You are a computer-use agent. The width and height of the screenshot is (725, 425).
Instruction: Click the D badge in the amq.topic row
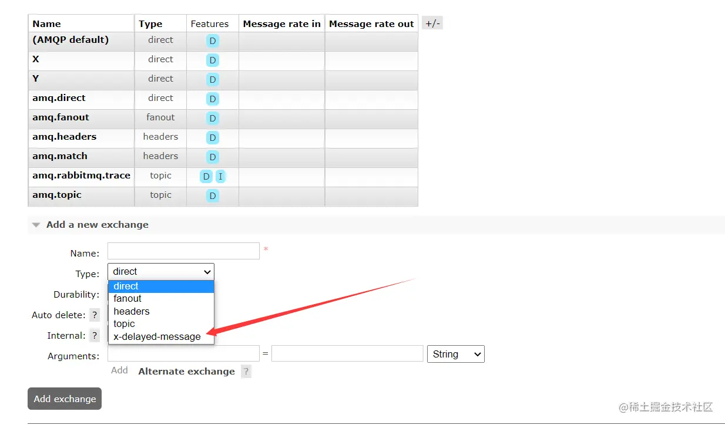pos(213,195)
